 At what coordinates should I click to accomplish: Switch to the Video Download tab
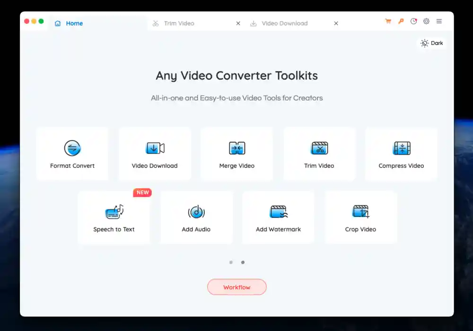pos(284,23)
